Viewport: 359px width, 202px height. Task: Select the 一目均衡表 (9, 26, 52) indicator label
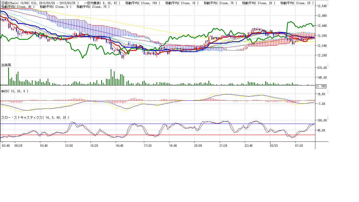coord(103,3)
